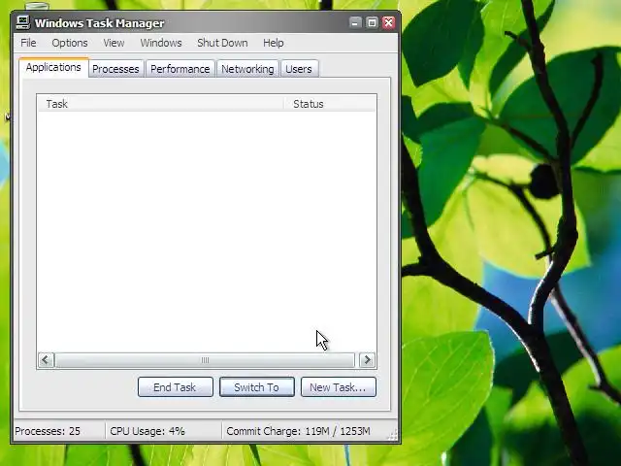This screenshot has width=621, height=466.
Task: Click the 'Commit Charge: 119M / 1253M' text
Action: [x=298, y=431]
